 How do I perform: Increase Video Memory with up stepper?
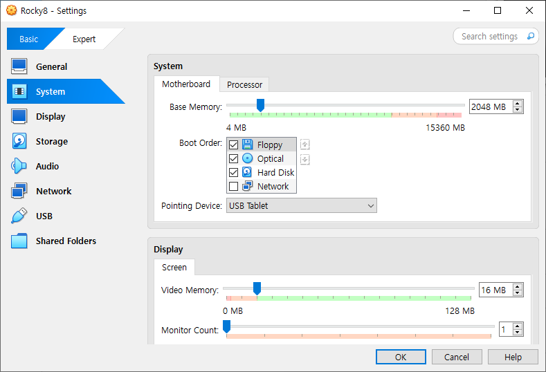pos(518,287)
